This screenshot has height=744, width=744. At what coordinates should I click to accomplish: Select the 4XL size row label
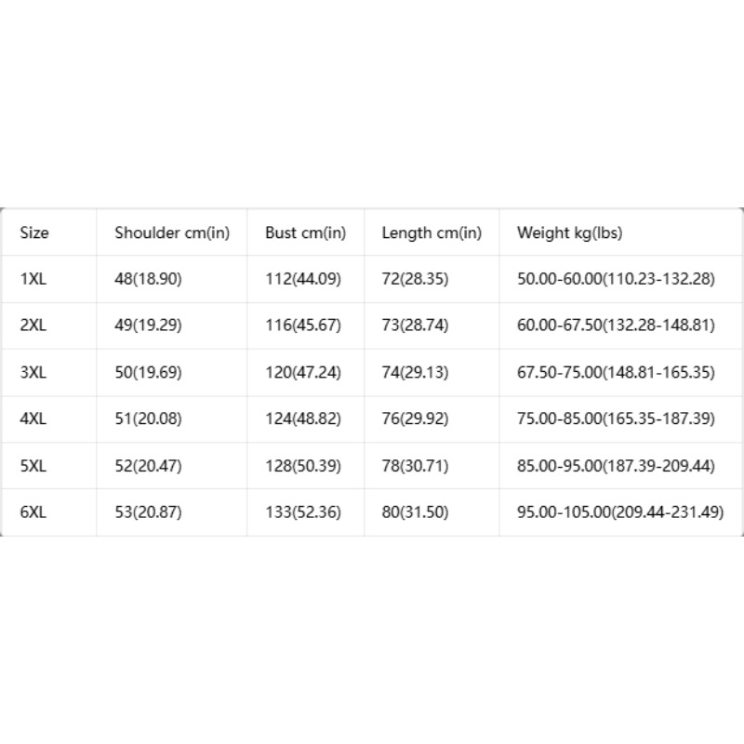click(x=33, y=418)
